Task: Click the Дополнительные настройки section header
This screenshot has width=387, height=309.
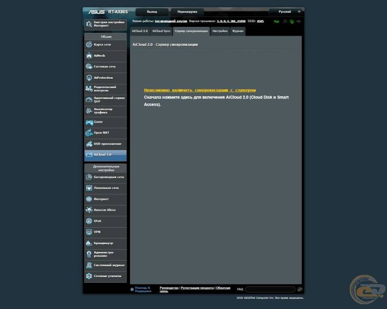Action: tap(106, 168)
